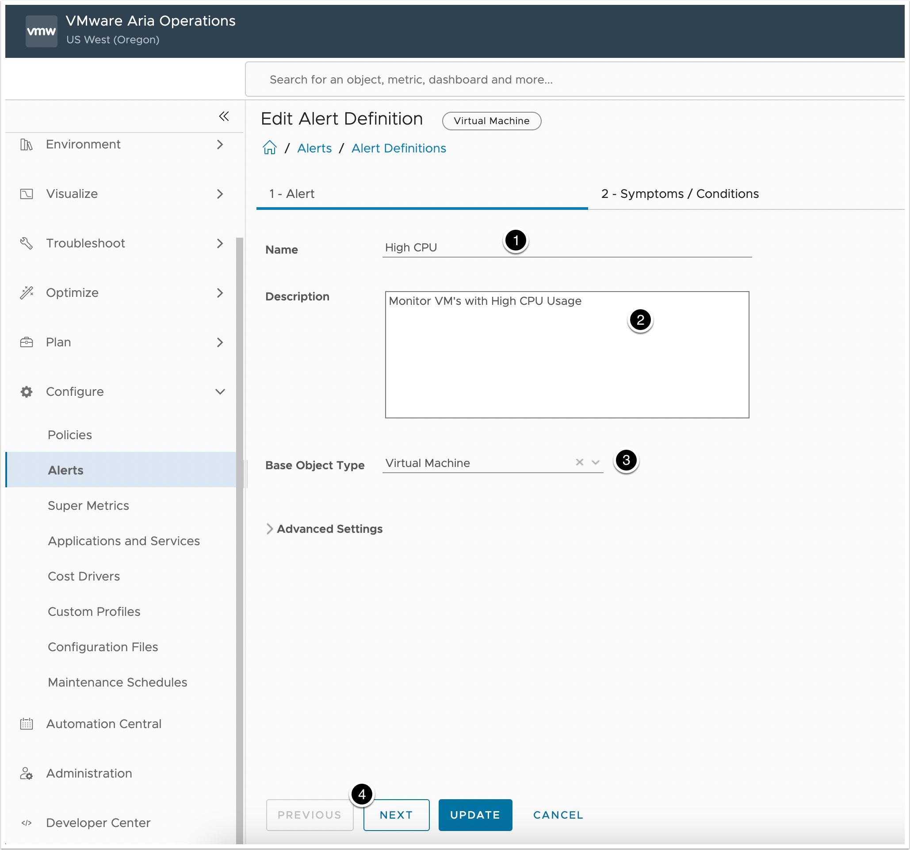Screen dimensions: 910x850
Task: Click the Administration user-gear icon
Action: [27, 773]
